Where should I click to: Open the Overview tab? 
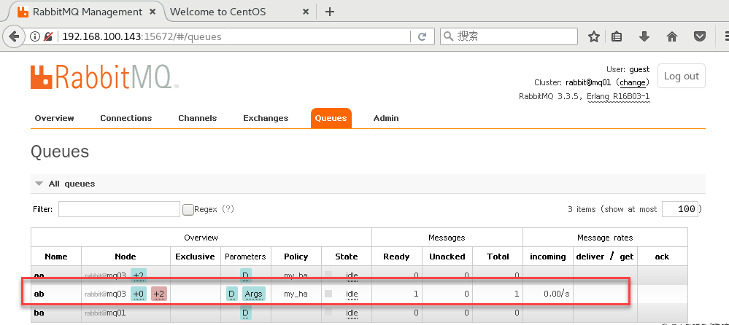click(x=55, y=118)
